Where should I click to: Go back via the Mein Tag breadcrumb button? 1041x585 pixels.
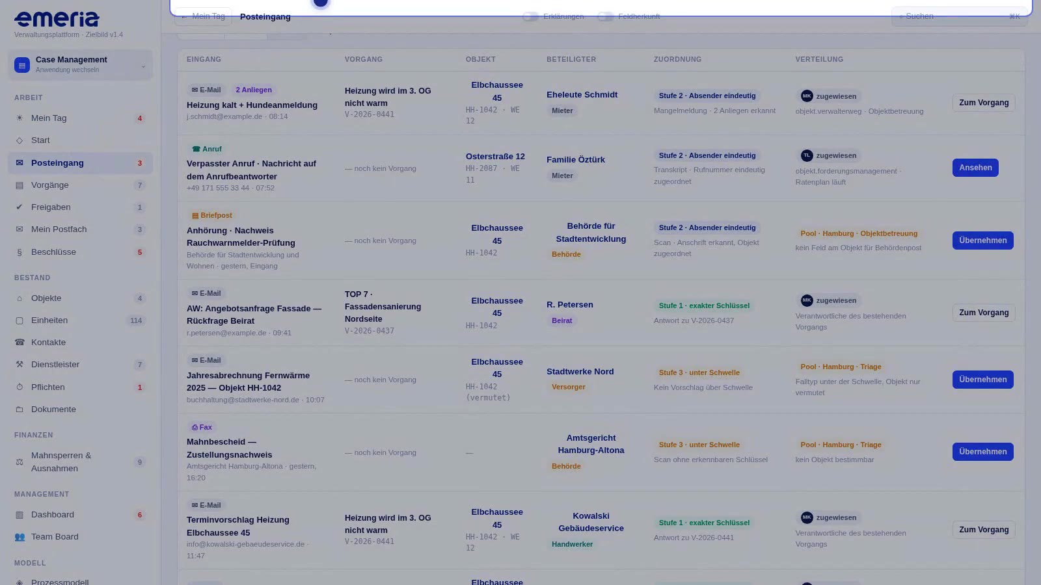(203, 16)
